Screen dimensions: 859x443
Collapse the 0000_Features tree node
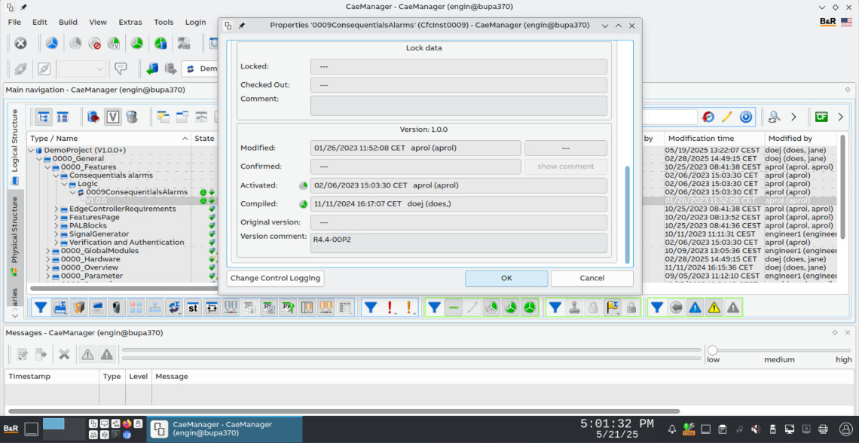click(x=47, y=167)
